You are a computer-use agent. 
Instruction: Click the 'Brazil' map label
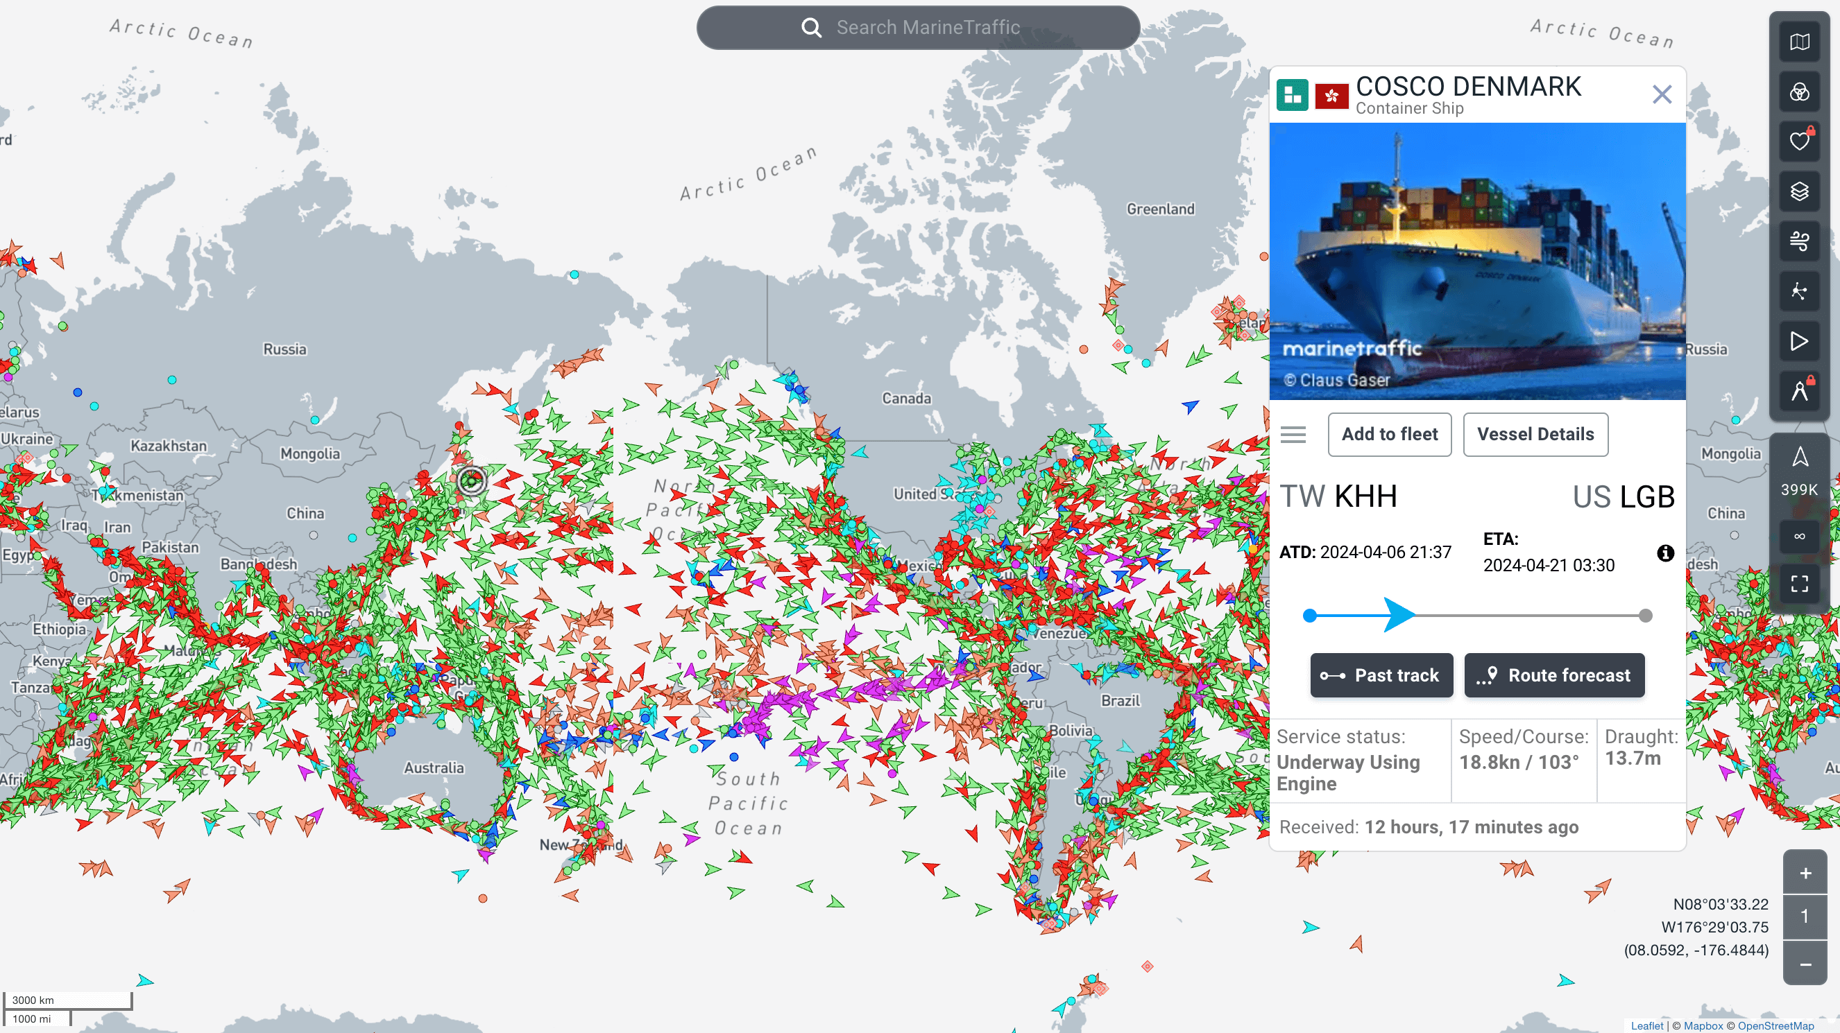pos(1120,701)
